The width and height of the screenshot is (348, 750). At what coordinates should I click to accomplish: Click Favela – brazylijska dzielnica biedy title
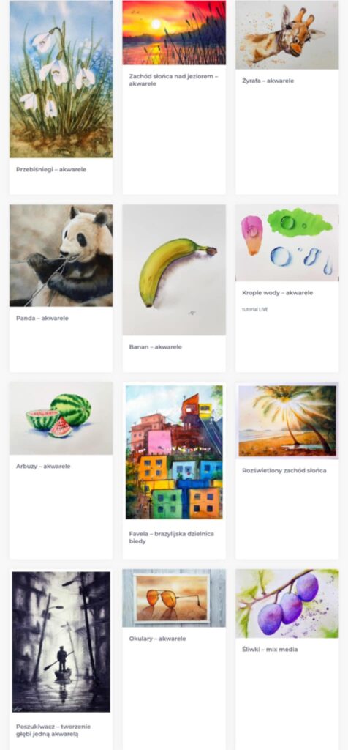pos(171,537)
